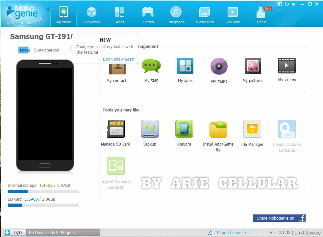Screen dimensions: 323x237
Task: Select Import Symbian contacts
Action: 115,173
